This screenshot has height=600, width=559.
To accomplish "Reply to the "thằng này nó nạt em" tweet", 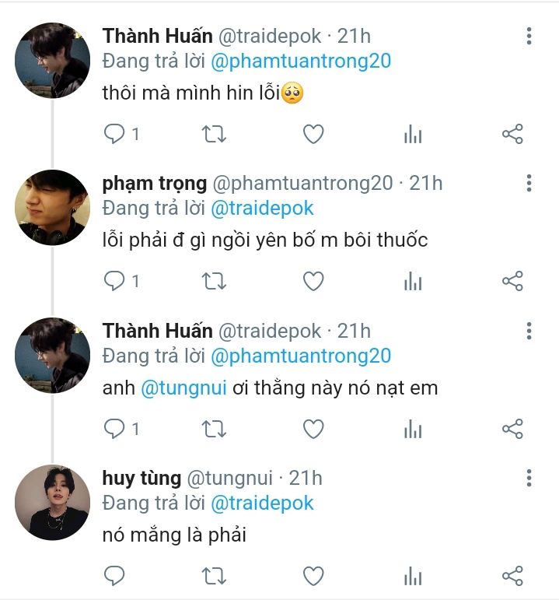I will 114,429.
